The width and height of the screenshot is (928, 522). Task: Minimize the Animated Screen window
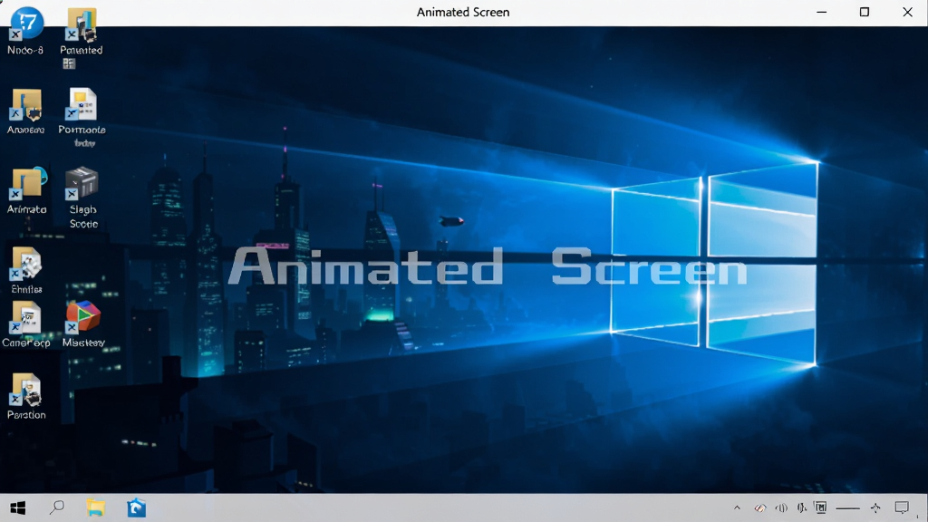point(821,12)
